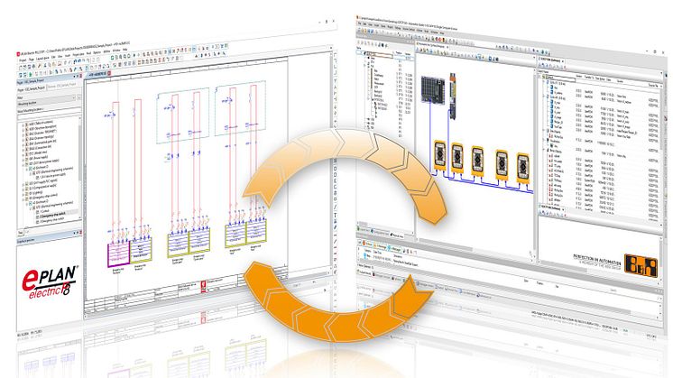Open the Help menu in EPLAN window
The width and height of the screenshot is (673, 378).
coord(124,50)
